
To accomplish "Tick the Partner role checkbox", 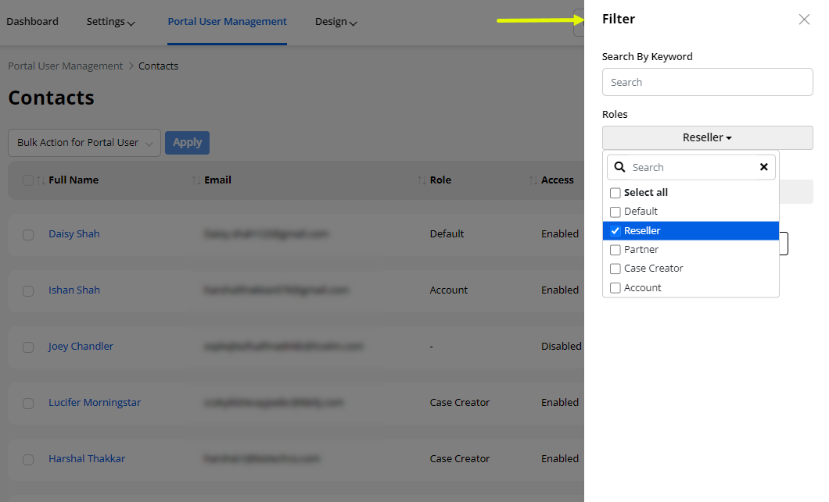I will coord(615,250).
